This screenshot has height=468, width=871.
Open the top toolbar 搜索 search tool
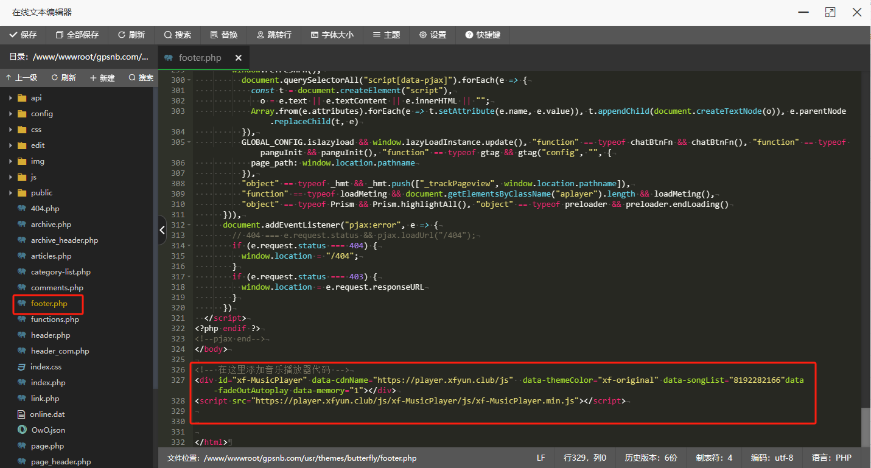tap(178, 35)
